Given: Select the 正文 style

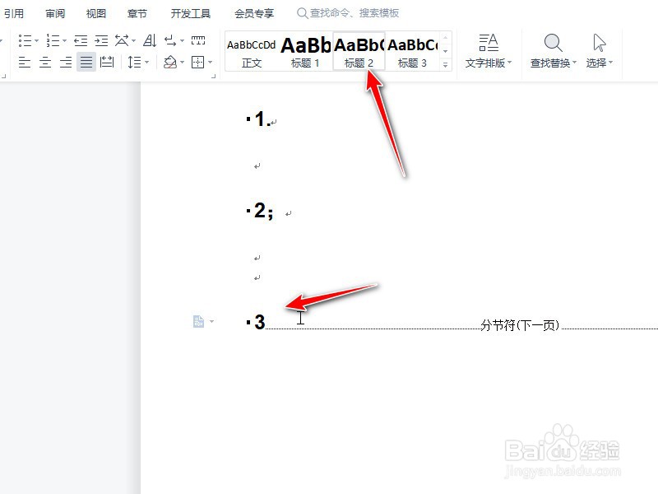Looking at the screenshot, I should (252, 53).
